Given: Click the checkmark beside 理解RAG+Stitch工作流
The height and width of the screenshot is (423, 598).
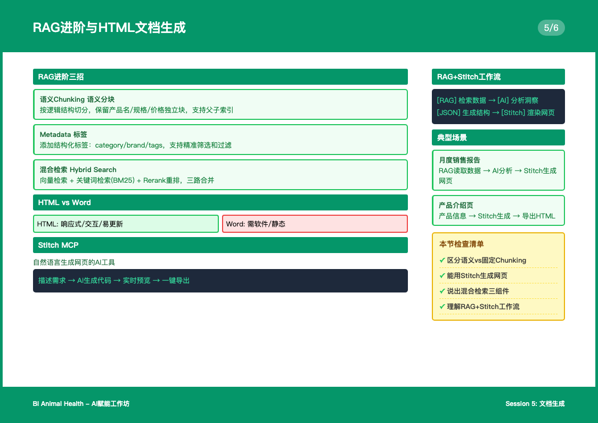Looking at the screenshot, I should 442,306.
